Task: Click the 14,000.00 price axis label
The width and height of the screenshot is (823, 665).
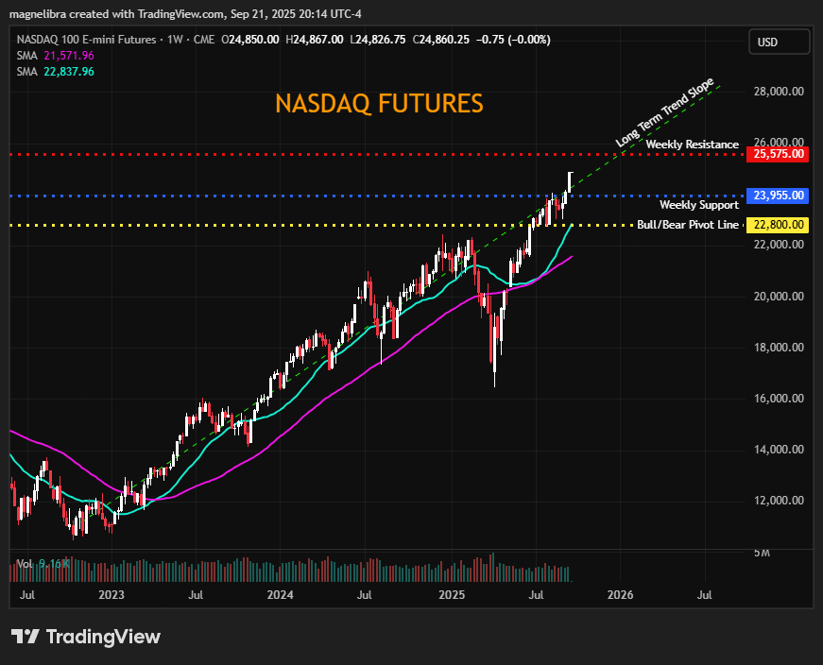Action: coord(779,450)
